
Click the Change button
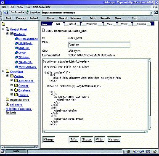click(x=48, y=140)
